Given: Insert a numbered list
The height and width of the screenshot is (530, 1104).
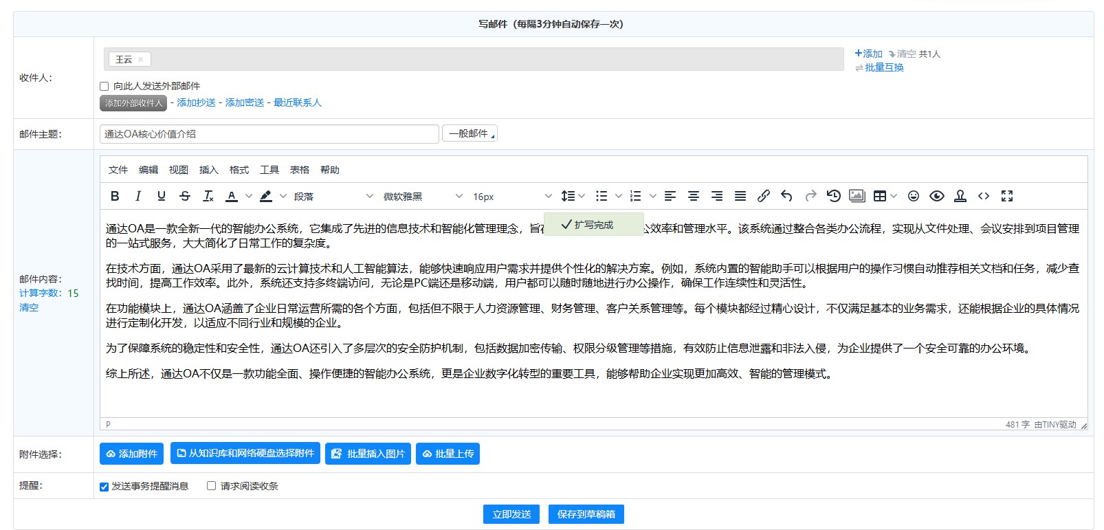Looking at the screenshot, I should tap(636, 196).
